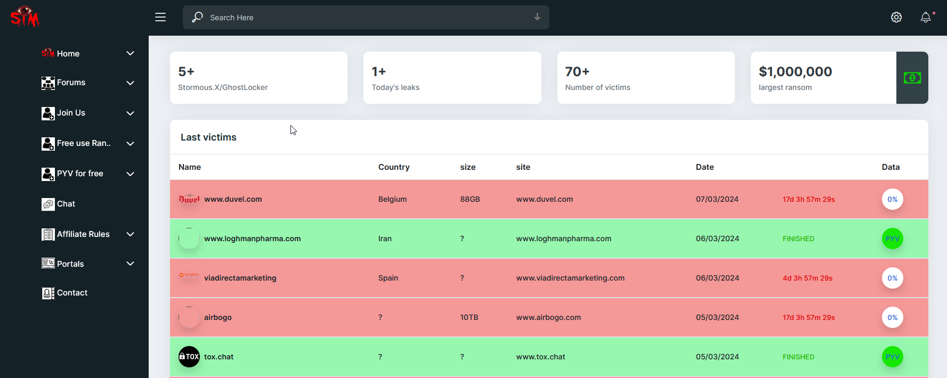The height and width of the screenshot is (378, 947).
Task: Click the down arrow in the search bar
Action: tap(537, 17)
